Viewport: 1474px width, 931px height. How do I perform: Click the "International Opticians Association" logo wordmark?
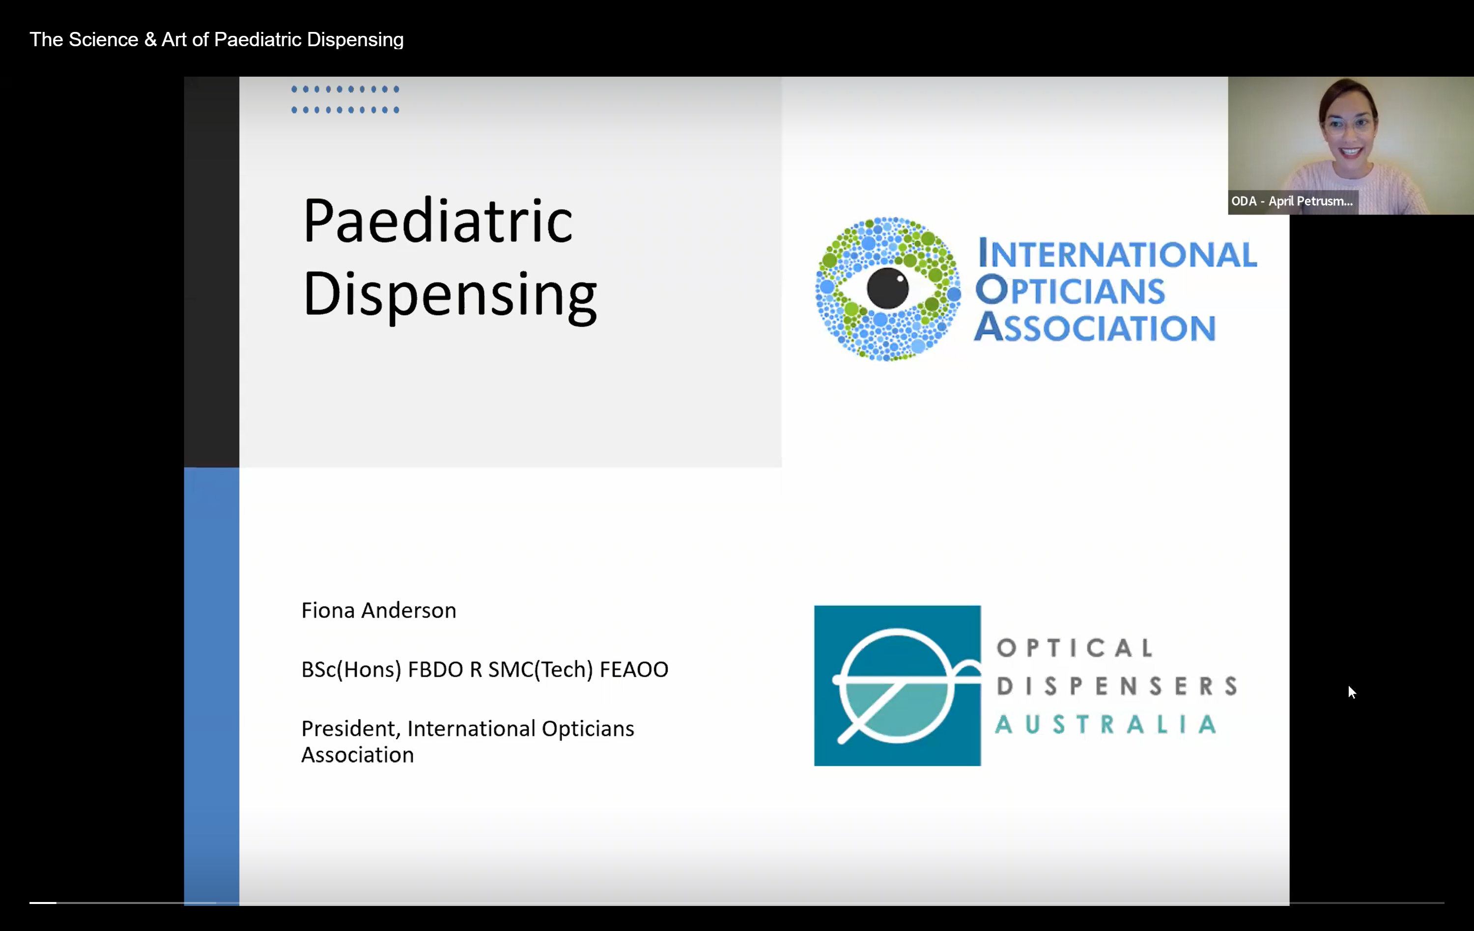[1115, 289]
